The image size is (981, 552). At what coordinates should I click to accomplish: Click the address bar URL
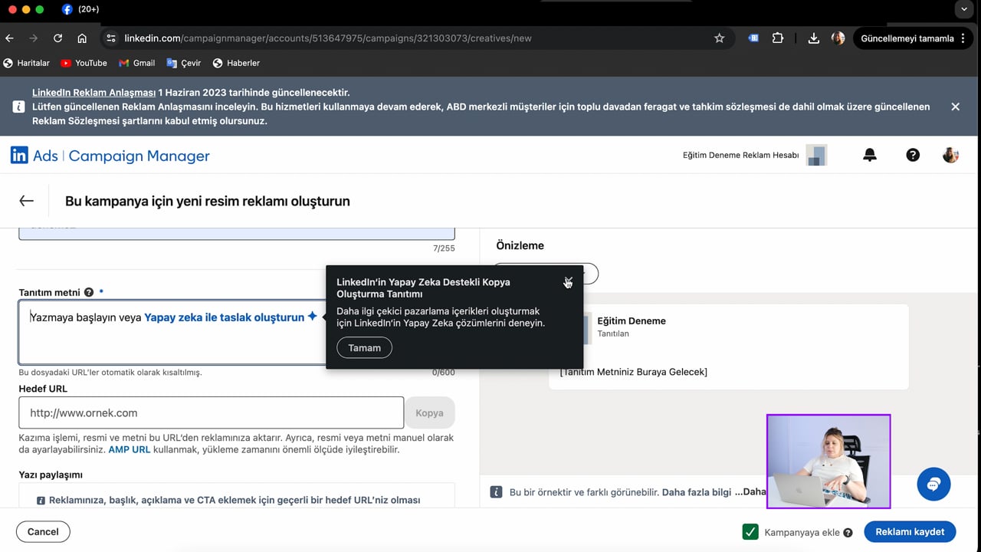[327, 38]
